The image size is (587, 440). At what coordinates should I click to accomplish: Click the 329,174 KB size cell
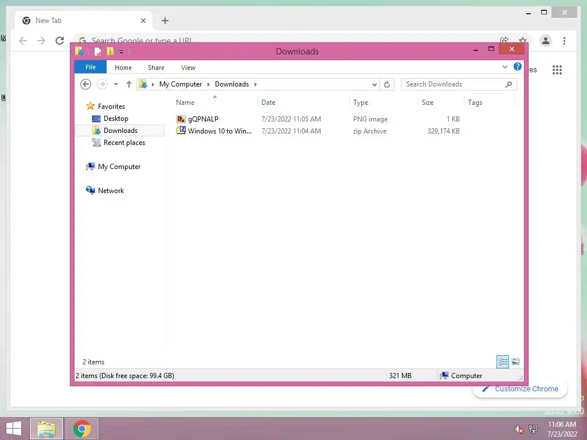pos(443,131)
